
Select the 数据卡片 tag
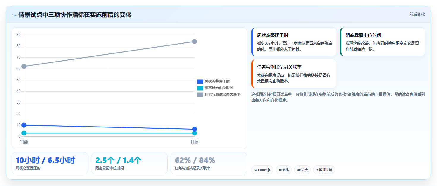[324, 170]
